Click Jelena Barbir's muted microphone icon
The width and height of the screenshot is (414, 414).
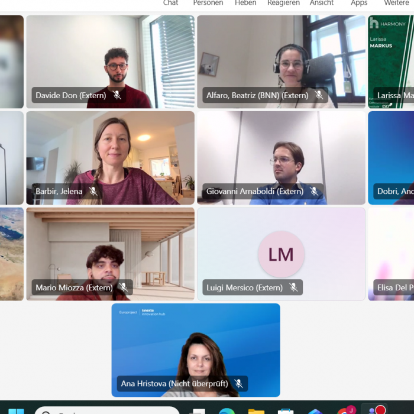93,191
